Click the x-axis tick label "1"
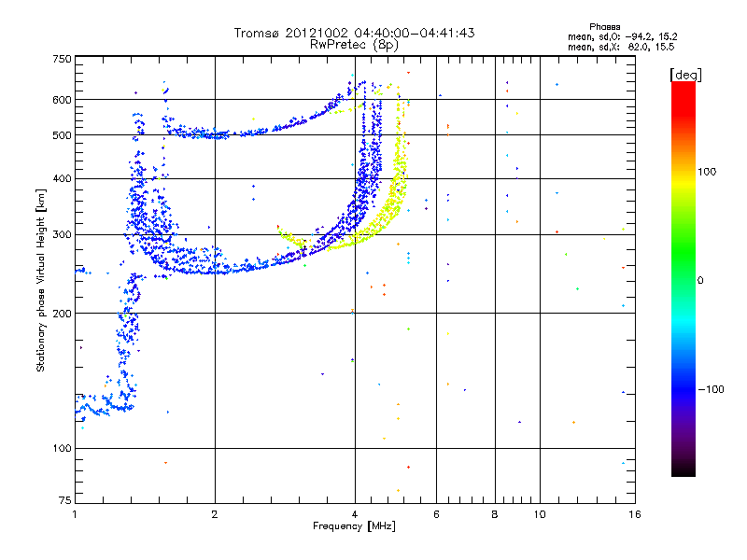The image size is (747, 560). click(75, 514)
